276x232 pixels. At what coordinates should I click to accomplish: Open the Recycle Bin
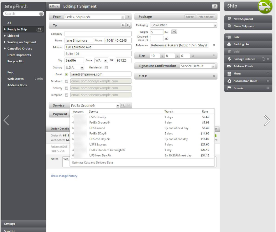(15, 61)
